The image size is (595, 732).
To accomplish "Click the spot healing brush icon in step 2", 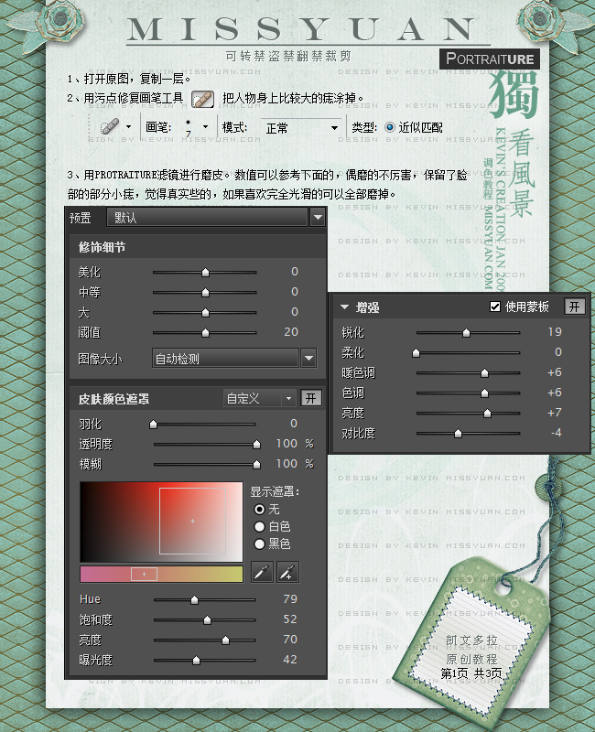I will [x=202, y=99].
